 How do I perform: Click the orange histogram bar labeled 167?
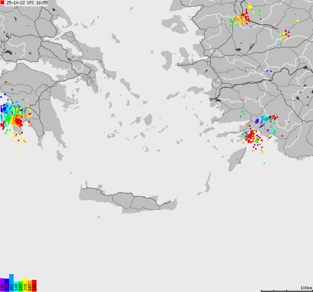(x=30, y=286)
